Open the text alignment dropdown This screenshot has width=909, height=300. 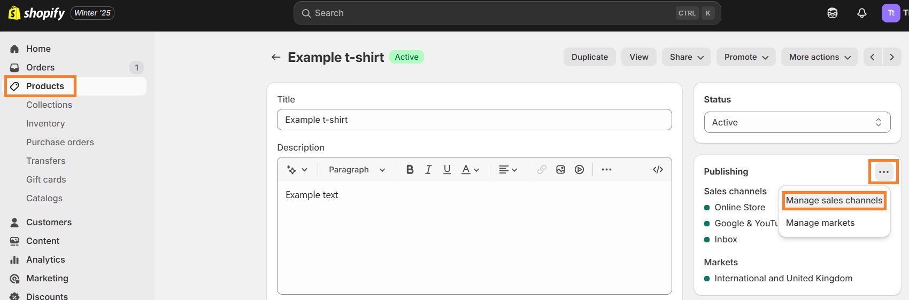coord(508,169)
